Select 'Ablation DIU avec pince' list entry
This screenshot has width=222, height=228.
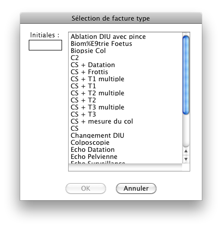point(125,36)
